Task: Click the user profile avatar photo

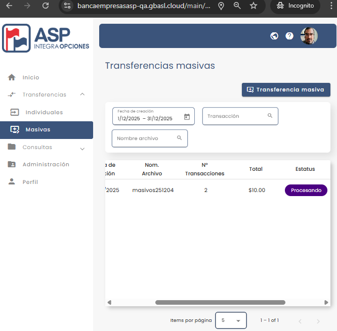Action: [309, 36]
